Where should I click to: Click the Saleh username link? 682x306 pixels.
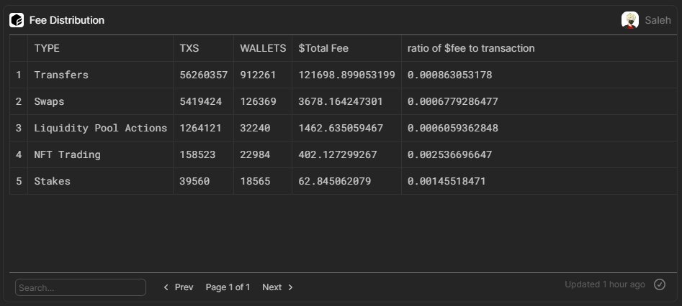click(x=658, y=20)
